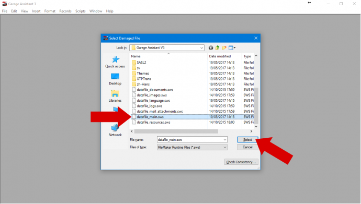Expand the Files of type dropdown
This screenshot has height=204, width=361.
pyautogui.click(x=224, y=147)
